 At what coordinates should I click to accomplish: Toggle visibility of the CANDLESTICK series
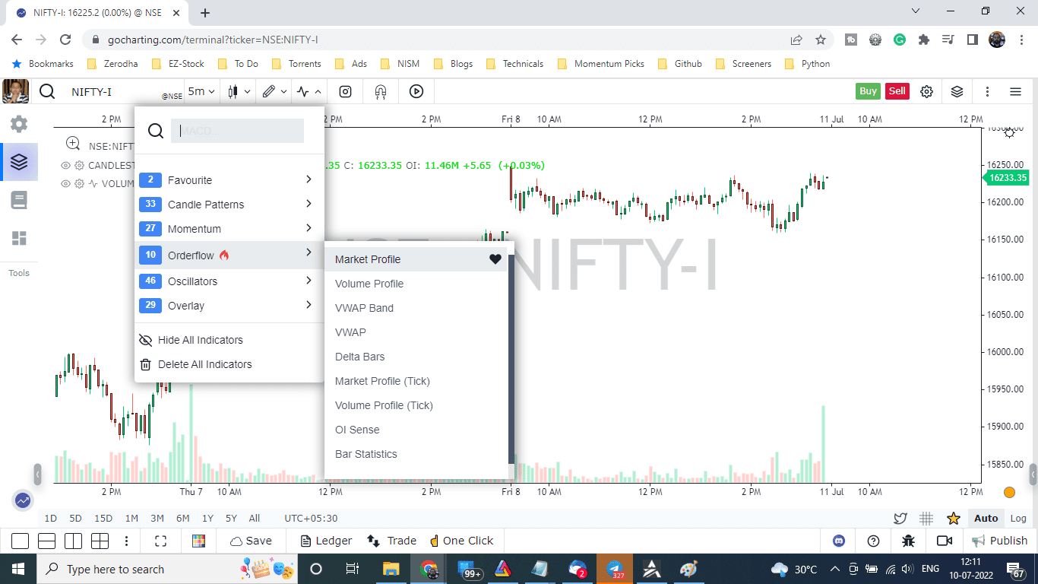65,165
